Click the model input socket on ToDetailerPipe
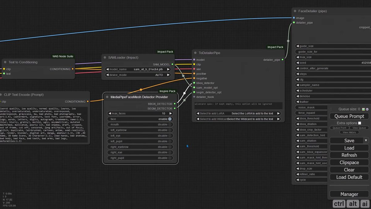The width and height of the screenshot is (371, 209). coord(194,60)
